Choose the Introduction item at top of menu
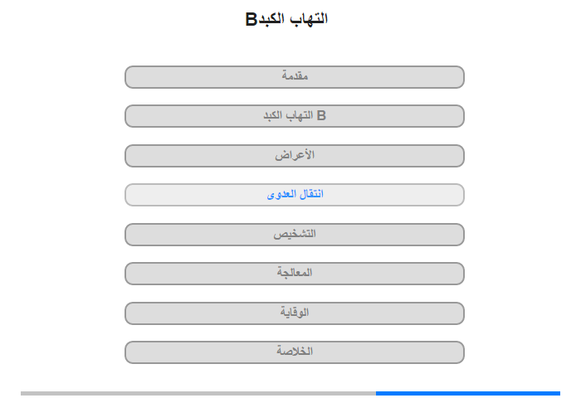This screenshot has height=398, width=581. [x=294, y=77]
